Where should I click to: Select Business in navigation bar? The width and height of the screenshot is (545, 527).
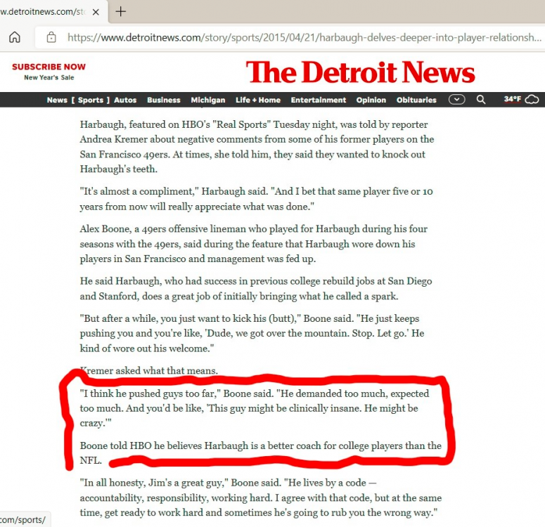point(163,100)
